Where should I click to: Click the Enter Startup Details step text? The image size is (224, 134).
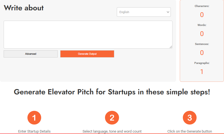coord(34,131)
